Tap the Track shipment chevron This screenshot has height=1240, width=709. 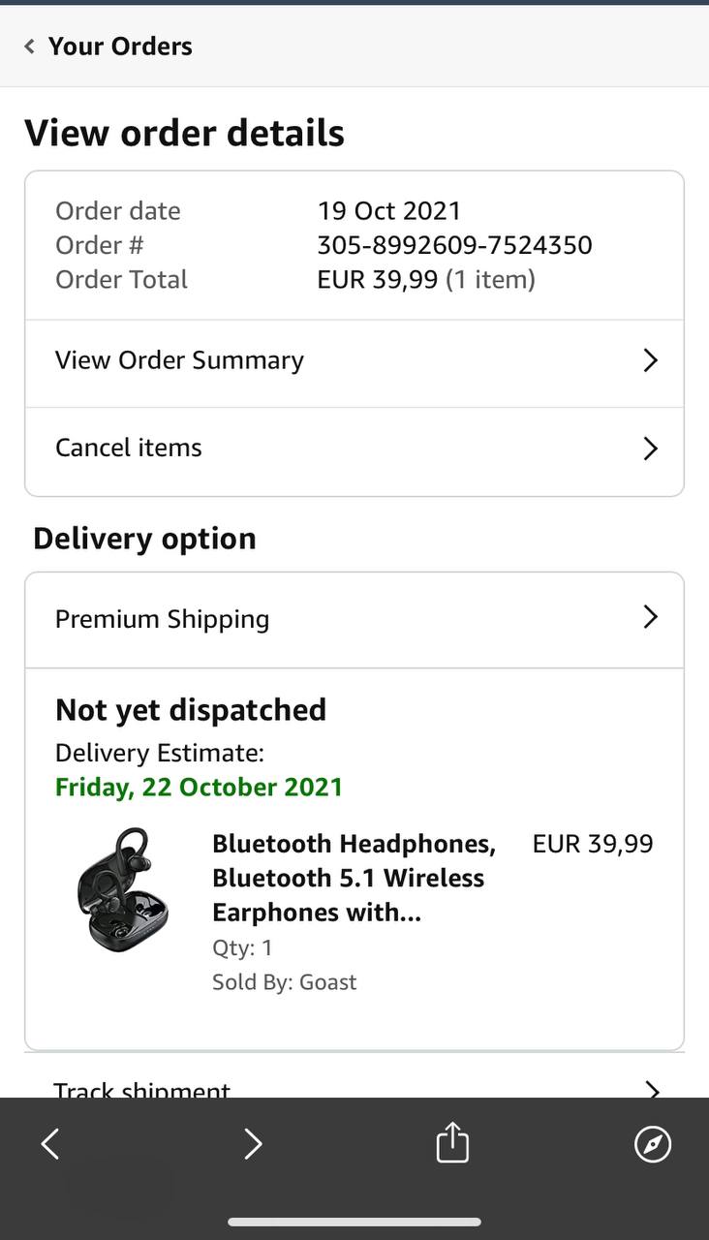click(652, 1089)
